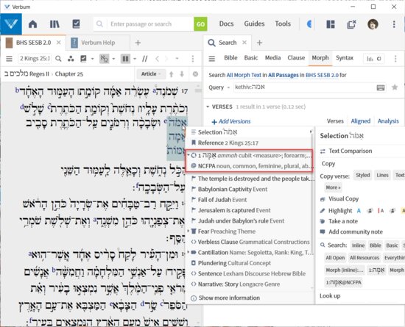Expand the interlinear dropdown arrow
The width and height of the screenshot is (405, 327).
[113, 59]
